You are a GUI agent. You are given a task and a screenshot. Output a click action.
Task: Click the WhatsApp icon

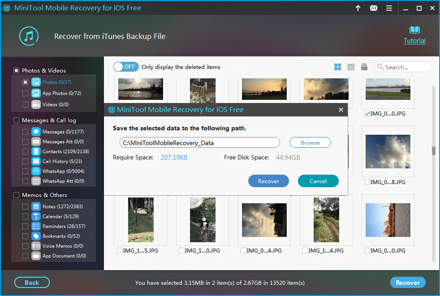(36, 171)
